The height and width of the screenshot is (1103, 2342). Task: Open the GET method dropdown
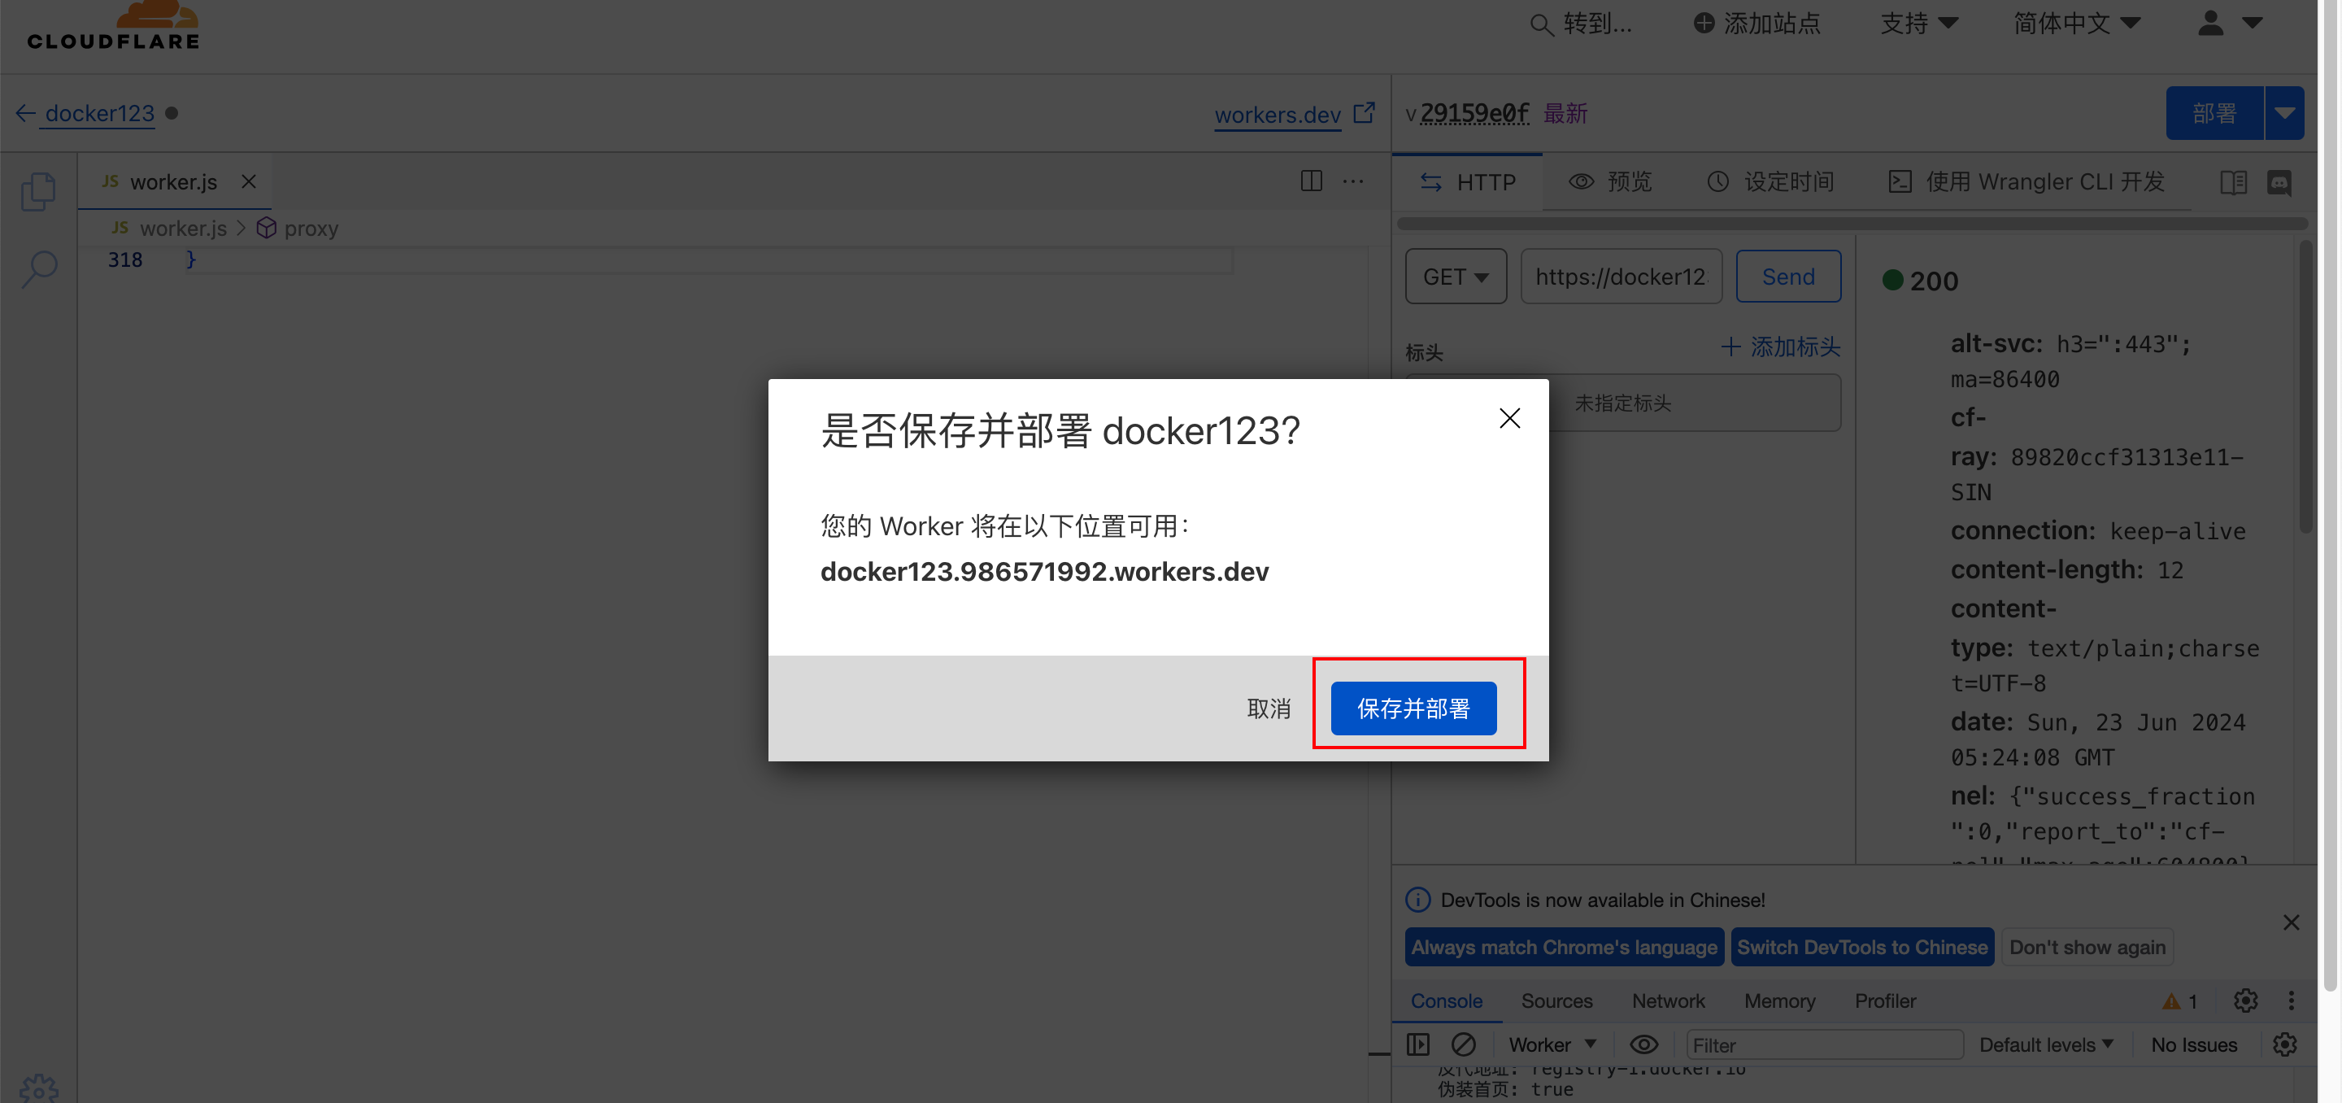click(x=1455, y=276)
